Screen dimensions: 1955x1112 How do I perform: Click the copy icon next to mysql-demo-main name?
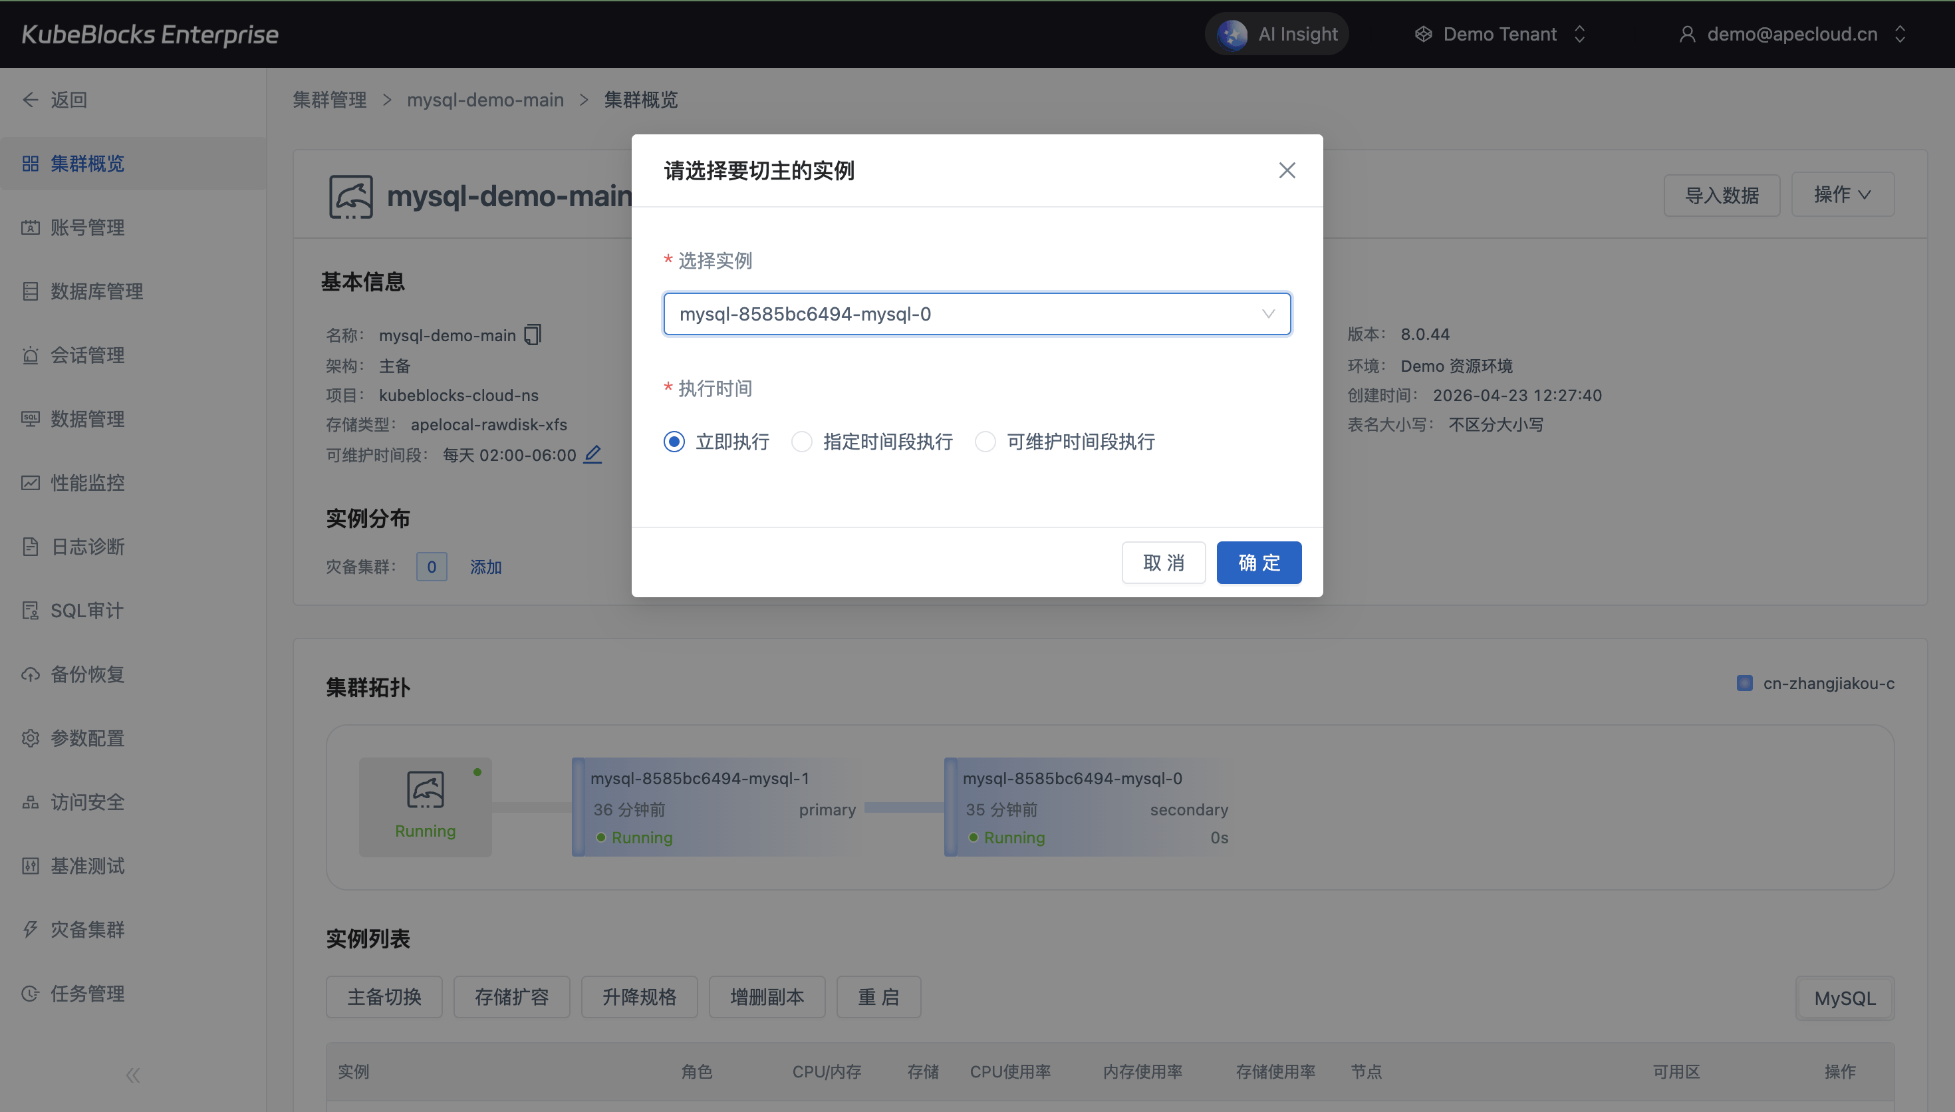click(x=532, y=335)
